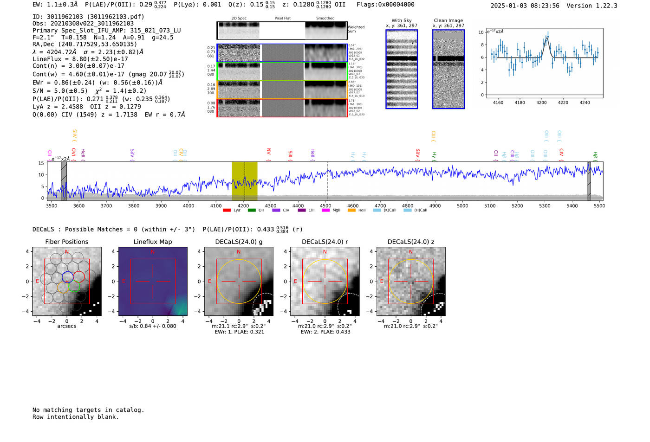Click the EW: 1.1±0.3Å header value

55,5
